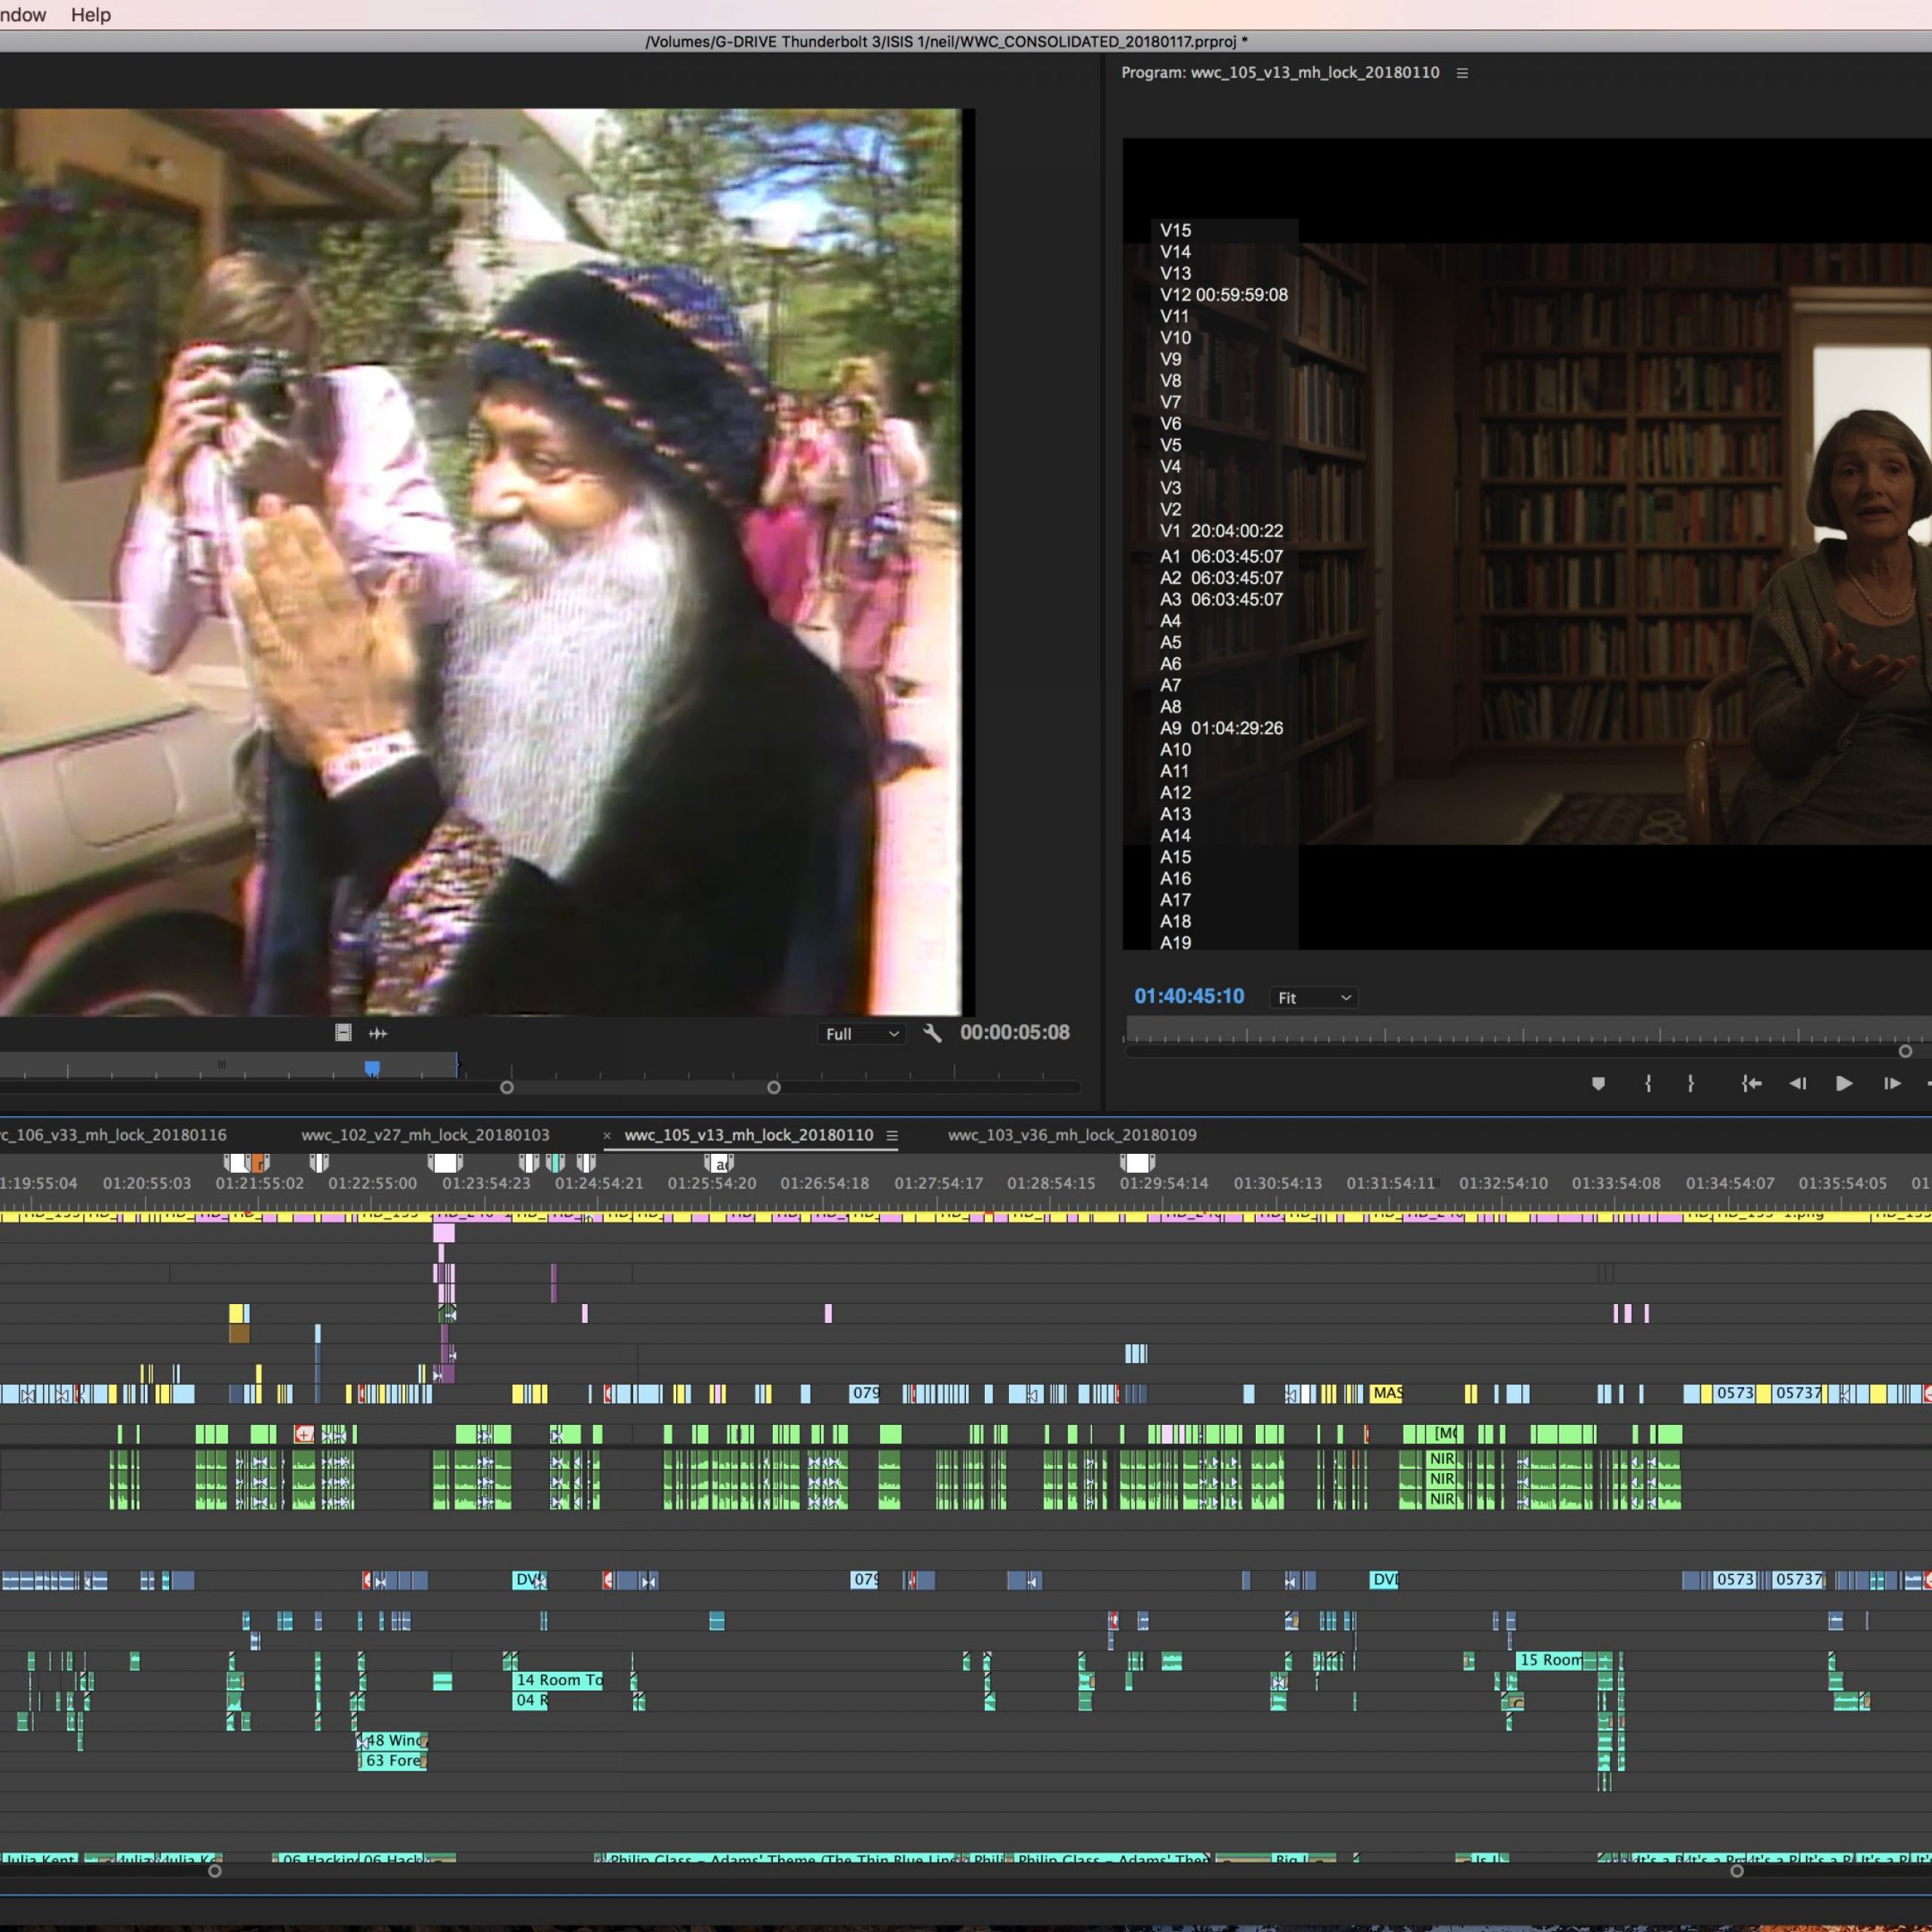Select the '0573' clip on video track
This screenshot has width=1932, height=1932.
tap(1735, 1393)
